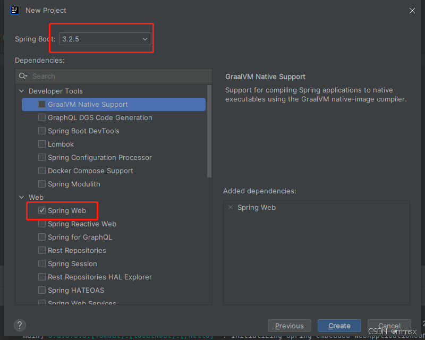Click the Create button
The image size is (425, 340).
339,326
